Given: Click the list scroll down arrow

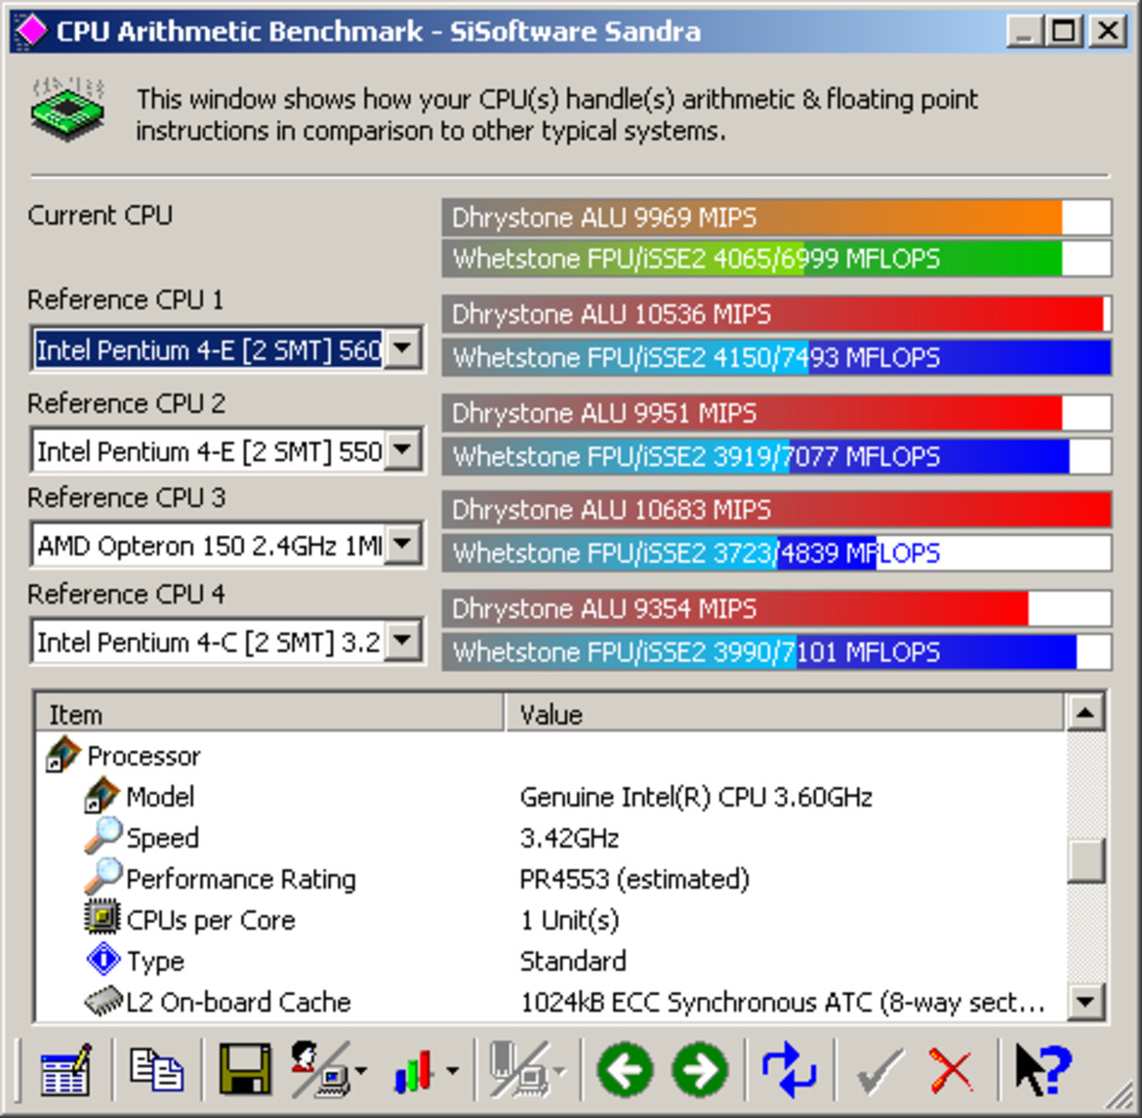Looking at the screenshot, I should point(1085,1002).
